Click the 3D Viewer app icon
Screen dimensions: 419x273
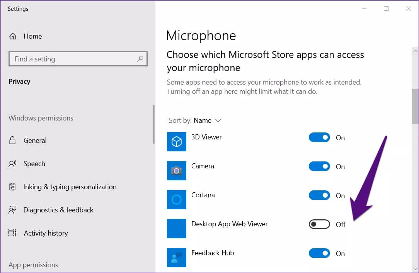point(177,141)
